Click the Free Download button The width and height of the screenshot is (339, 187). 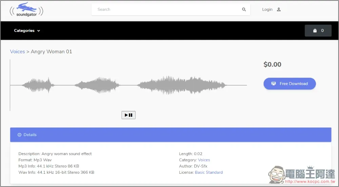pyautogui.click(x=290, y=83)
